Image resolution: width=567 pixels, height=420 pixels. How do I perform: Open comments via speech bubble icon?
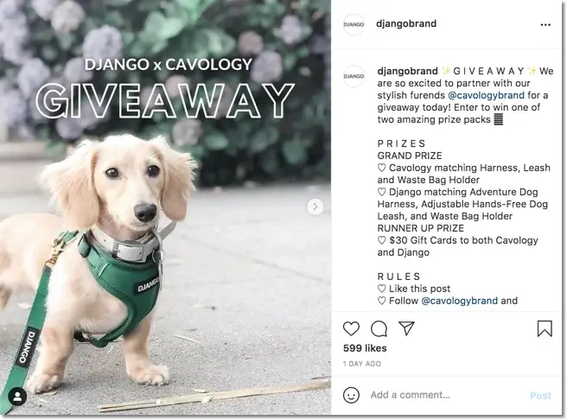click(x=379, y=328)
